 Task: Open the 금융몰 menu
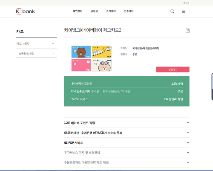[x=94, y=11]
